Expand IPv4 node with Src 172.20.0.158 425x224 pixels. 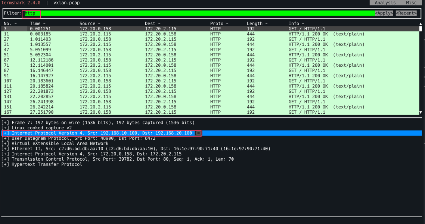5,154
